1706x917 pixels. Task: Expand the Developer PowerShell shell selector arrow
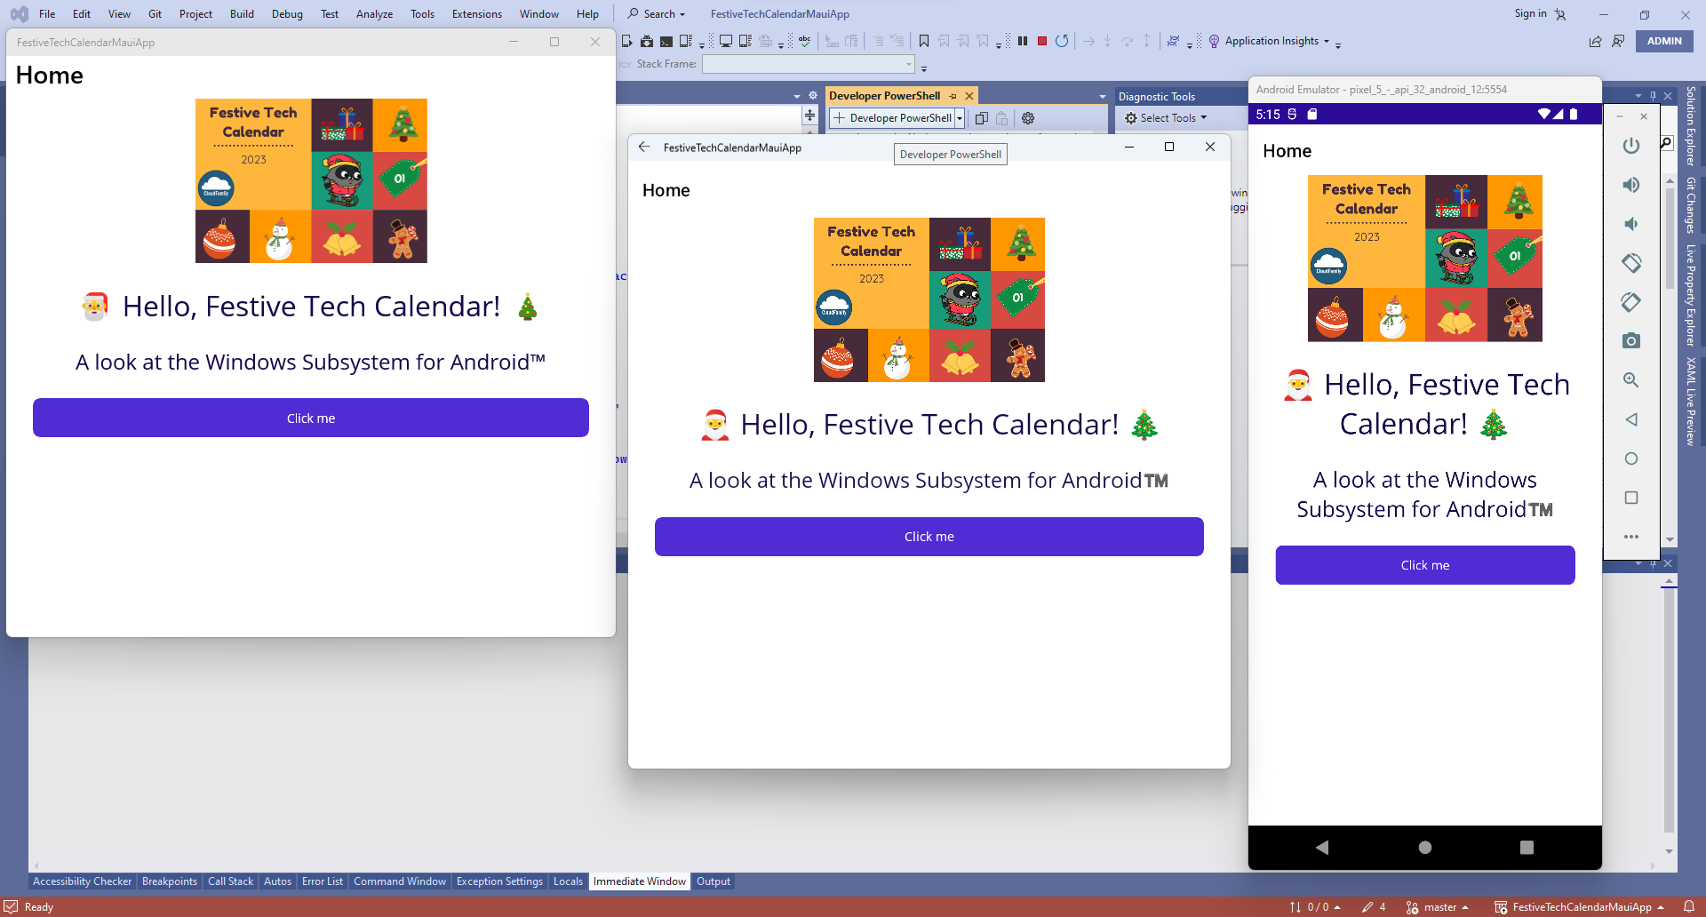[x=960, y=118]
